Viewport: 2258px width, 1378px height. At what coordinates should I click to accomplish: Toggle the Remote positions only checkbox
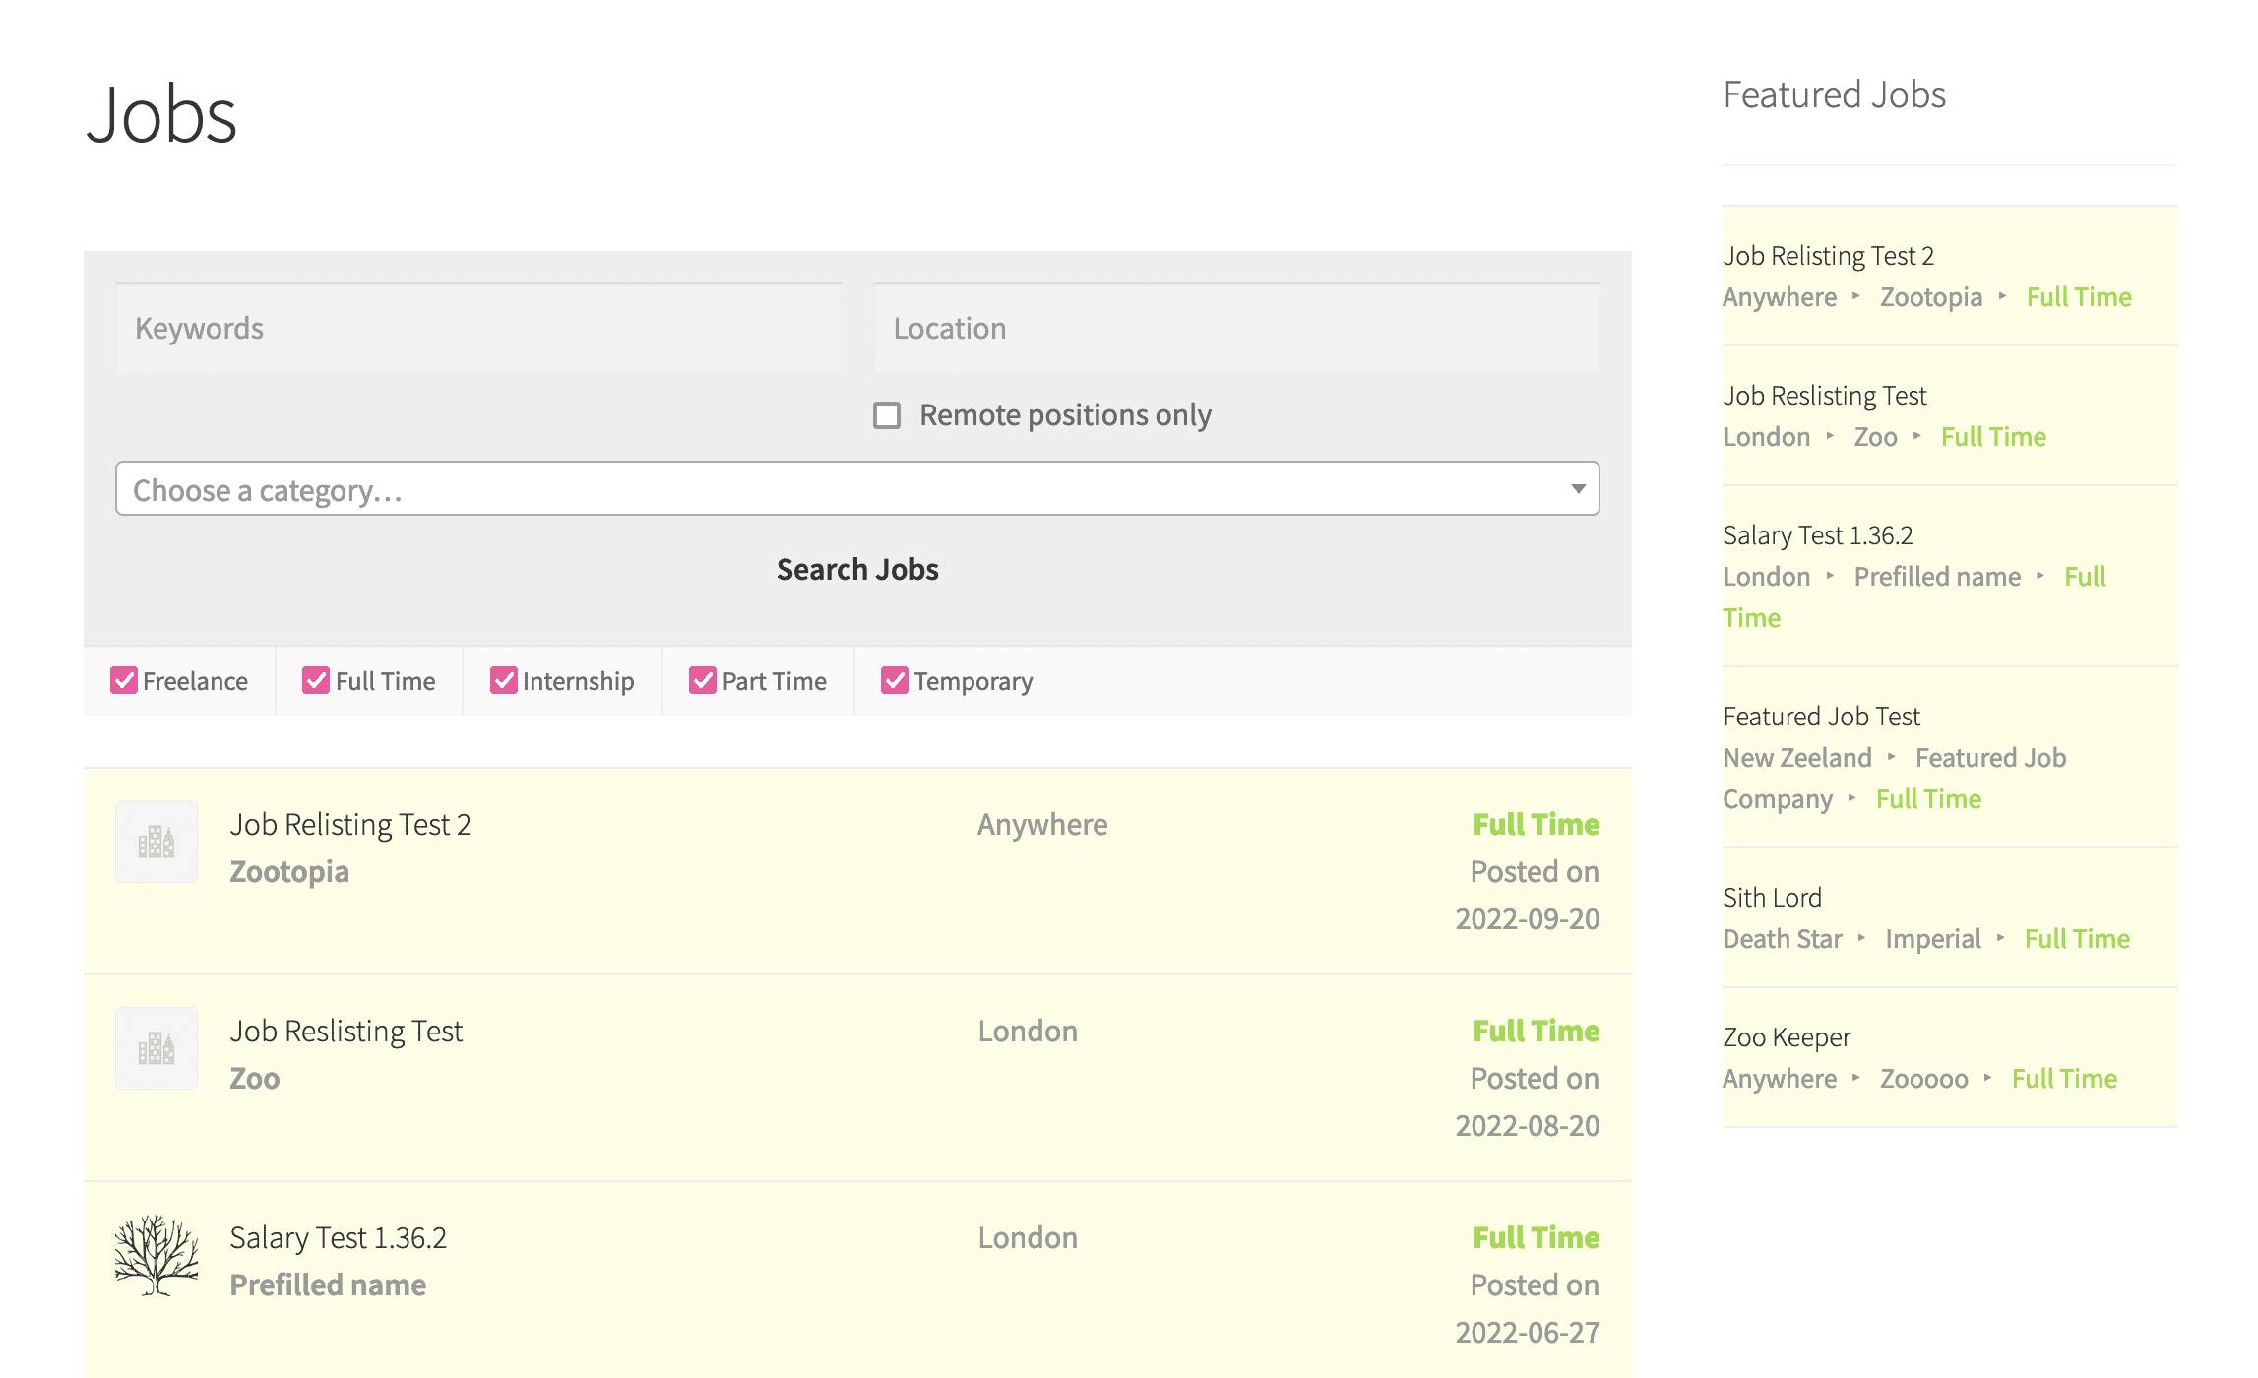point(887,415)
